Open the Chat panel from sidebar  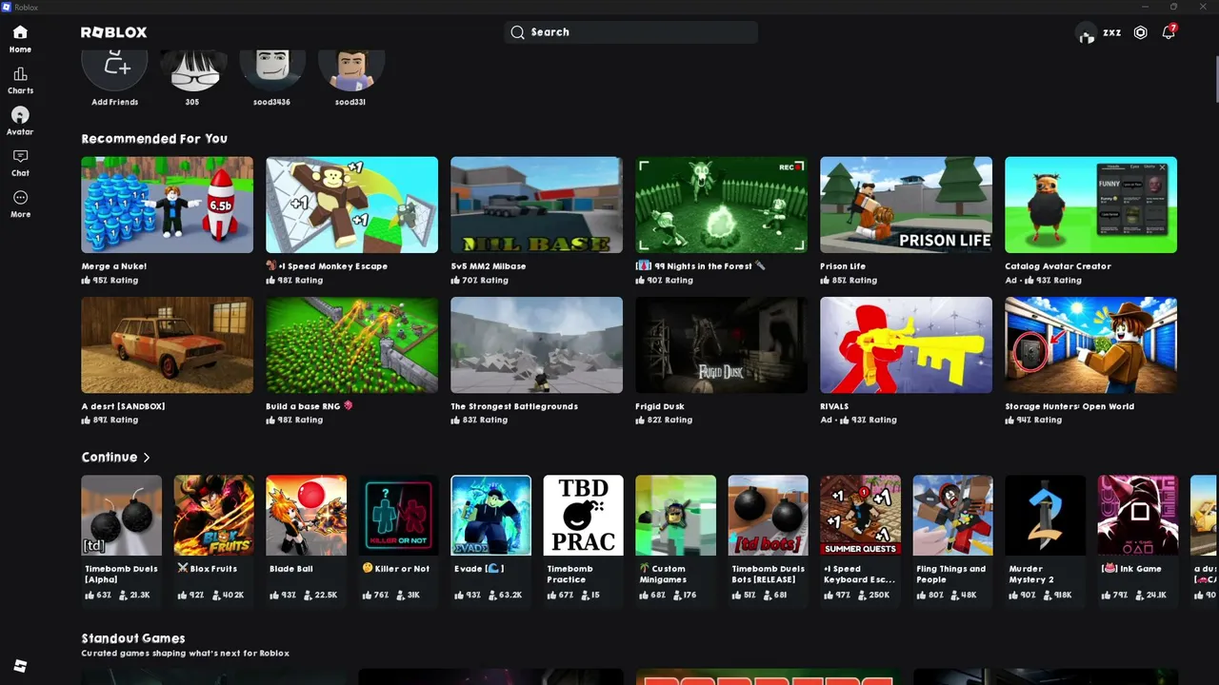pyautogui.click(x=20, y=156)
